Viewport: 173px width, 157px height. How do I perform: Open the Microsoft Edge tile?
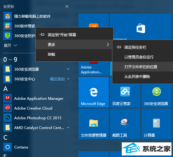[x=94, y=92]
